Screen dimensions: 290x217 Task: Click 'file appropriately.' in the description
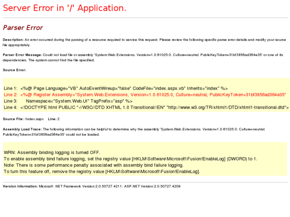tap(17, 45)
